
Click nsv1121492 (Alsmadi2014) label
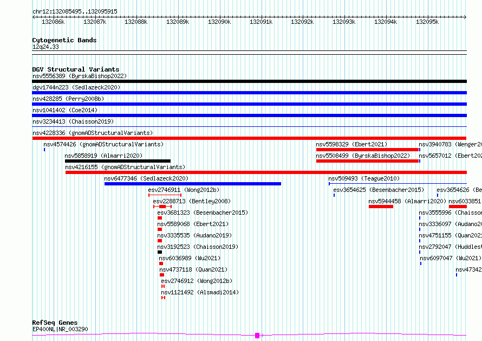click(x=200, y=292)
